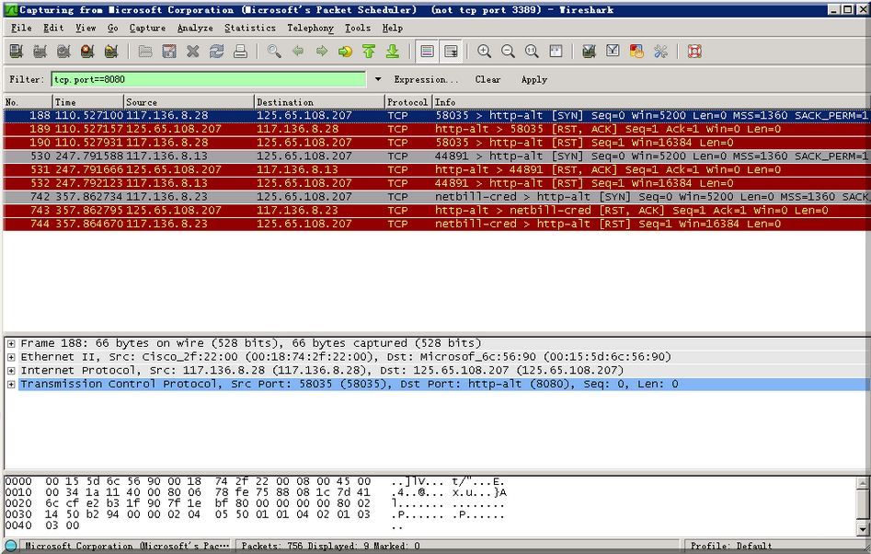Toggle the Colorize packet list button
Image resolution: width=871 pixels, height=554 pixels.
[427, 52]
